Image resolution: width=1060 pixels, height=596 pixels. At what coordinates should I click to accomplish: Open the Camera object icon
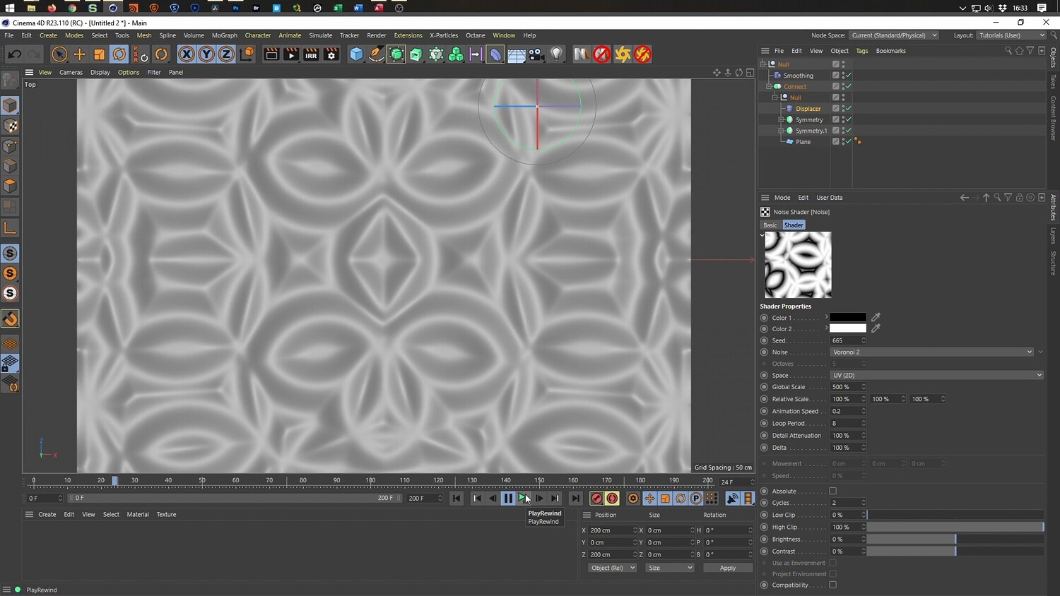pos(536,54)
